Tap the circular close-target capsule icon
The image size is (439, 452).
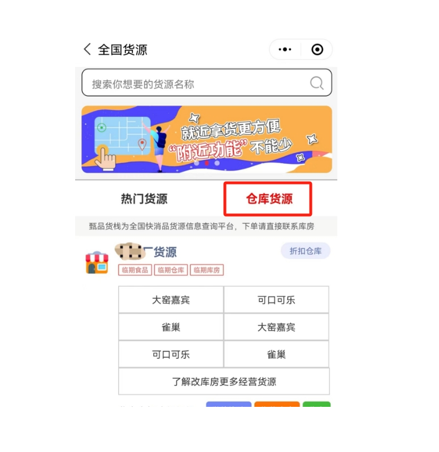click(317, 50)
